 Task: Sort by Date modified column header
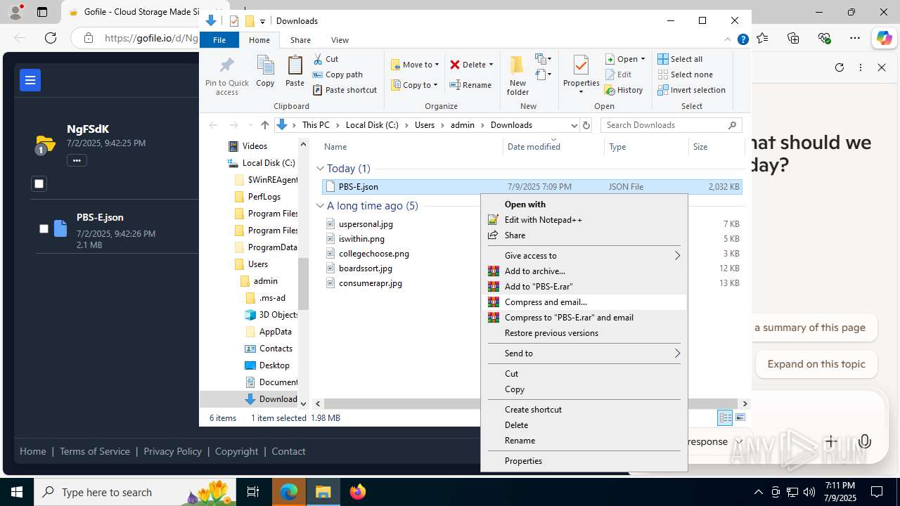pos(553,147)
